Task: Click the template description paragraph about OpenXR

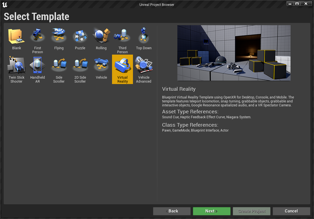Action: coord(228,101)
